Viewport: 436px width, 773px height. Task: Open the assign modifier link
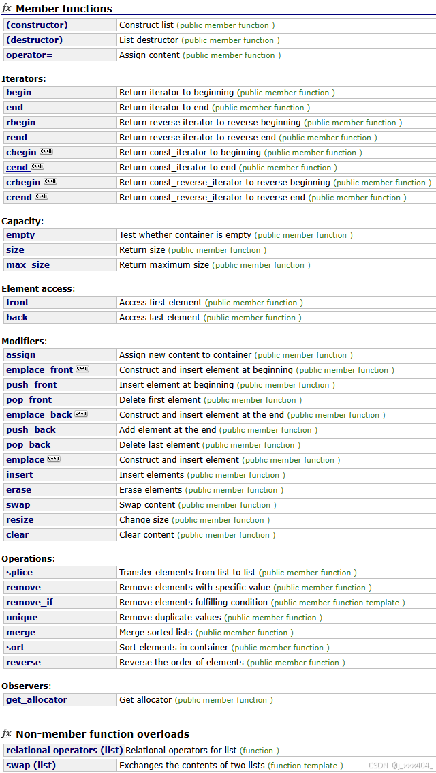point(20,355)
